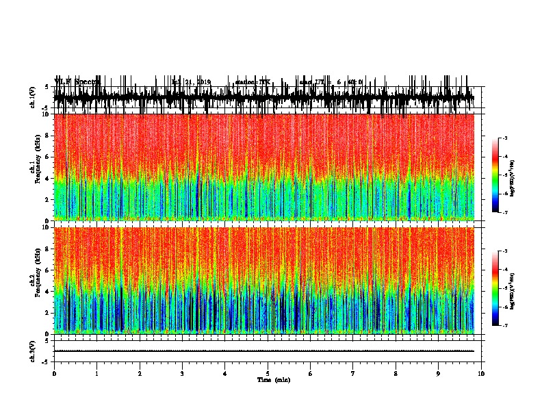This screenshot has width=542, height=419.
Task: Click the ch.1 spectrogram panel
Action: coord(263,167)
